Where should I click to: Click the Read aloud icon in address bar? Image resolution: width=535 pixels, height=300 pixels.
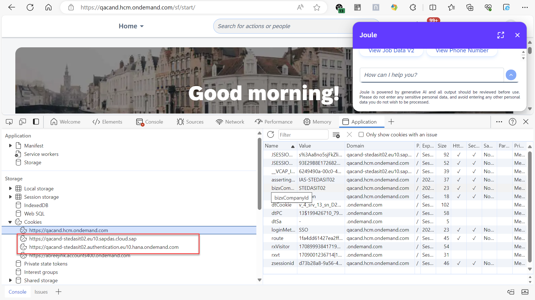(x=300, y=8)
